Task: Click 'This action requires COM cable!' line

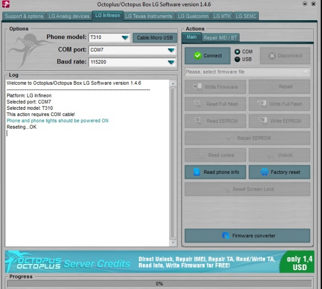Action: point(41,114)
